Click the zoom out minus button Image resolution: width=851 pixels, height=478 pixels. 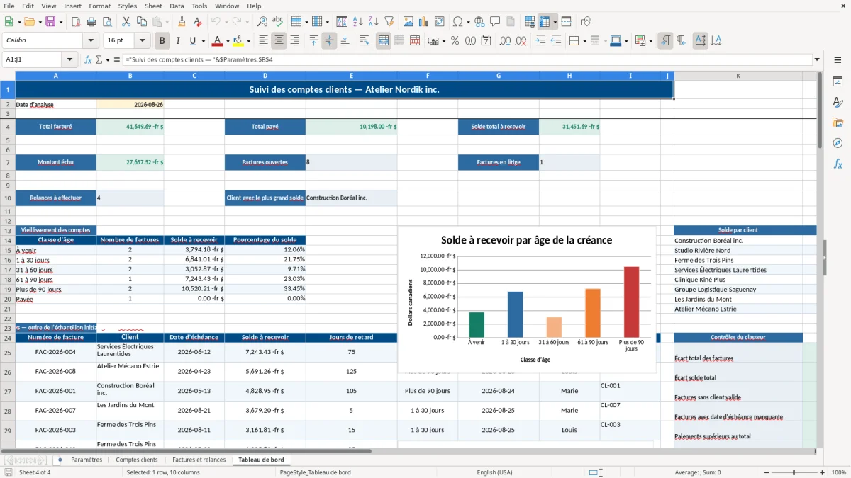(x=765, y=472)
